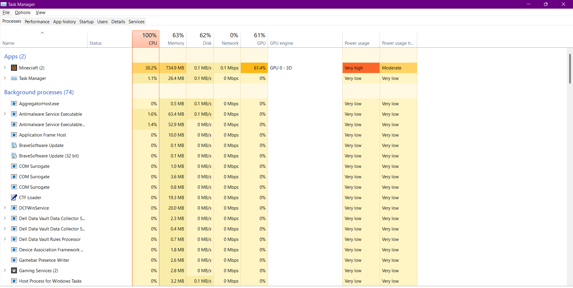
Task: Click the vertical scrollbar thumb
Action: point(570,69)
